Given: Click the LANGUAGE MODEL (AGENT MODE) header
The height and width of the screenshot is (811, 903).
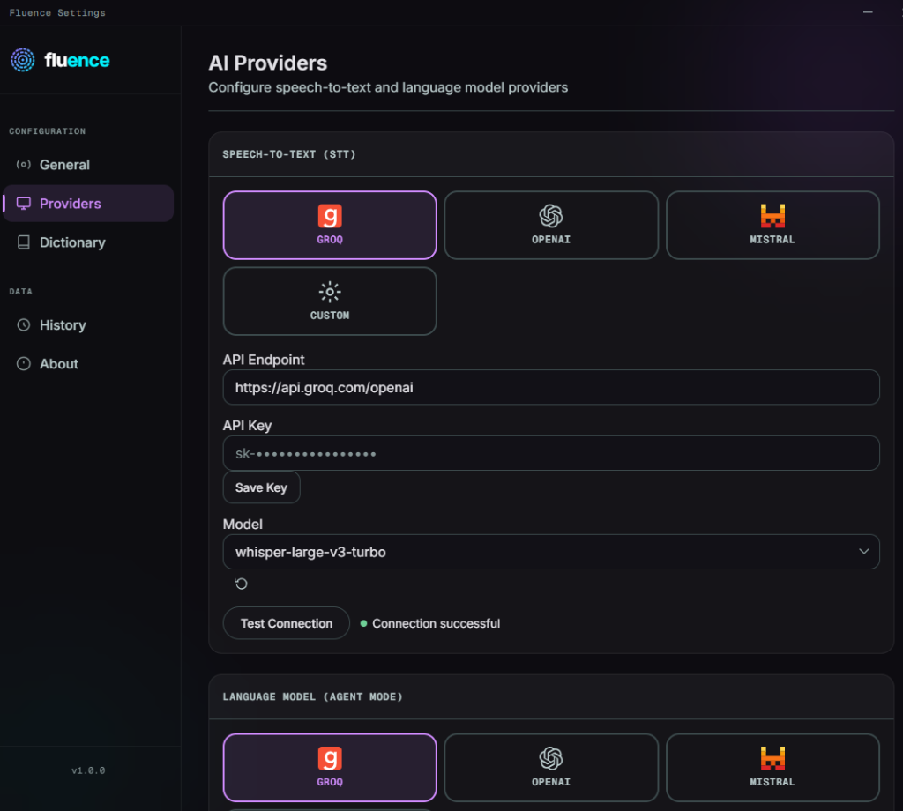Looking at the screenshot, I should [313, 696].
